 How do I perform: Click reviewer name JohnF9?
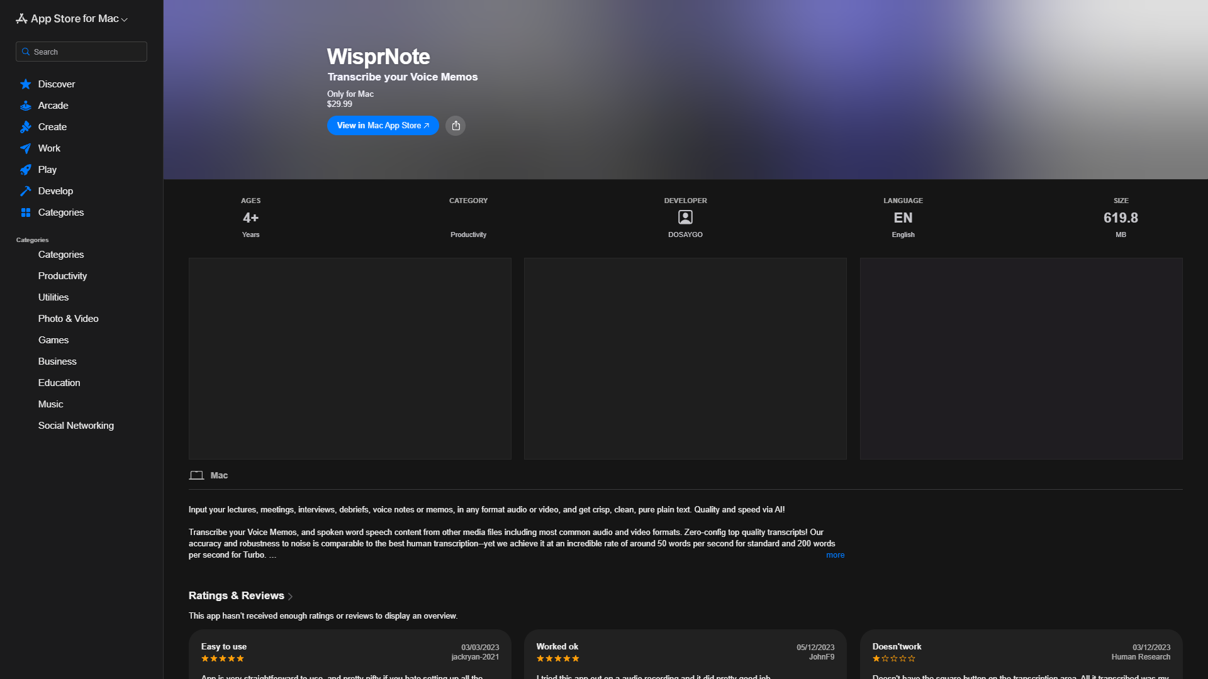(x=822, y=657)
